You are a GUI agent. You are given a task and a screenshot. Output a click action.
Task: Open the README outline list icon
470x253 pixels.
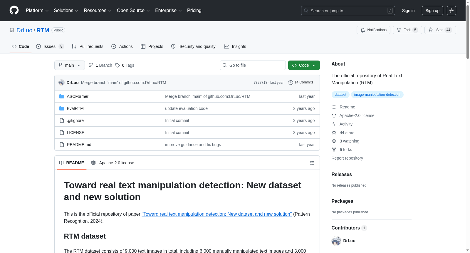[x=312, y=163]
